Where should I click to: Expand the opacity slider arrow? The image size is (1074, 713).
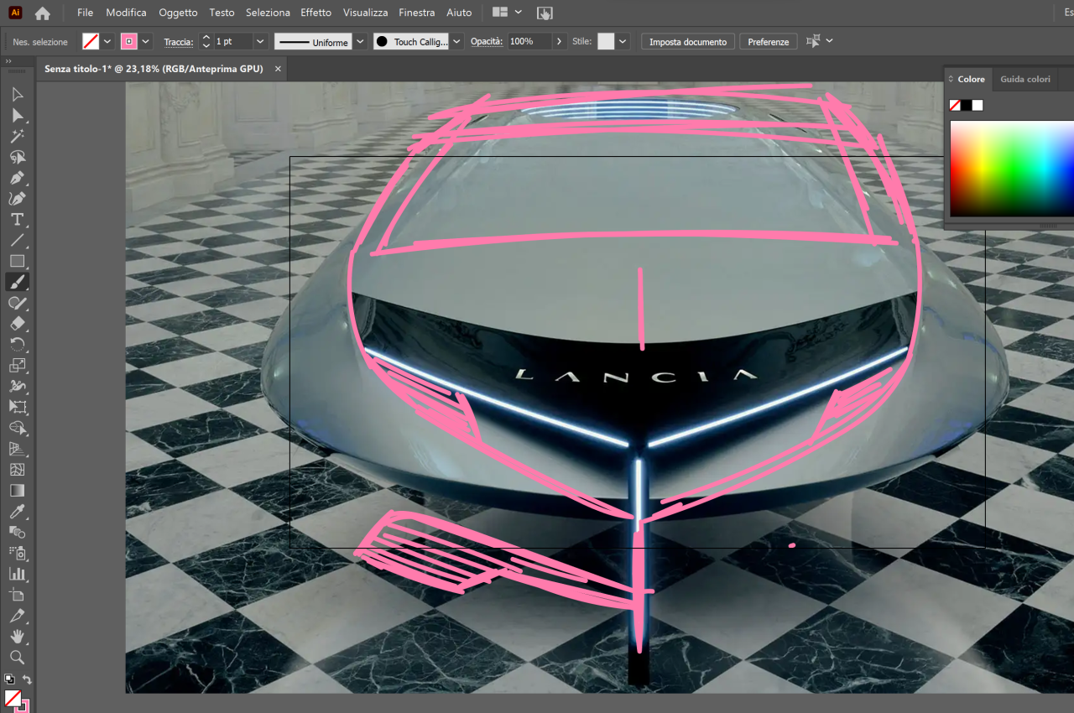(x=560, y=41)
